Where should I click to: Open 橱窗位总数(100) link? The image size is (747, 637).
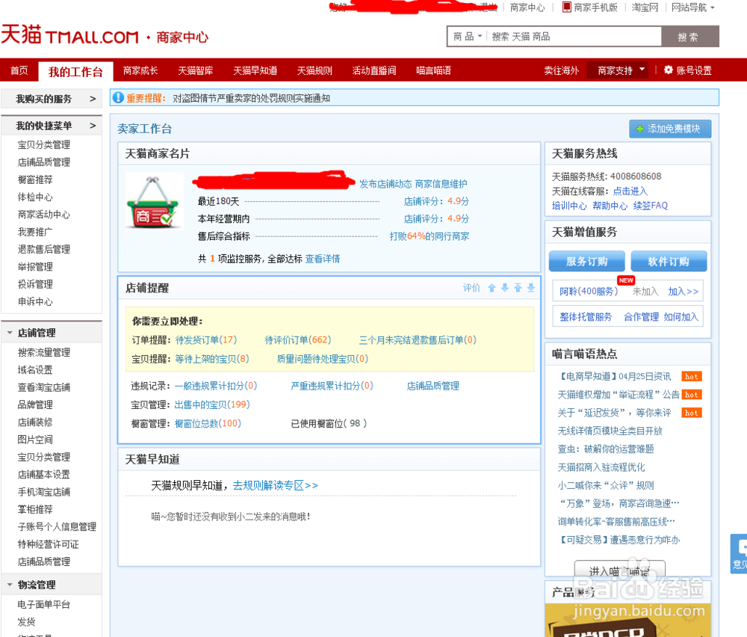coord(208,423)
